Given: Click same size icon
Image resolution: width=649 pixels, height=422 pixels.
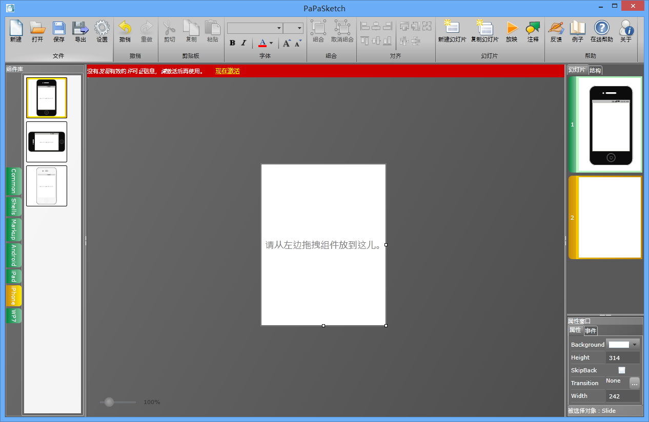Looking at the screenshot, I should tap(427, 26).
